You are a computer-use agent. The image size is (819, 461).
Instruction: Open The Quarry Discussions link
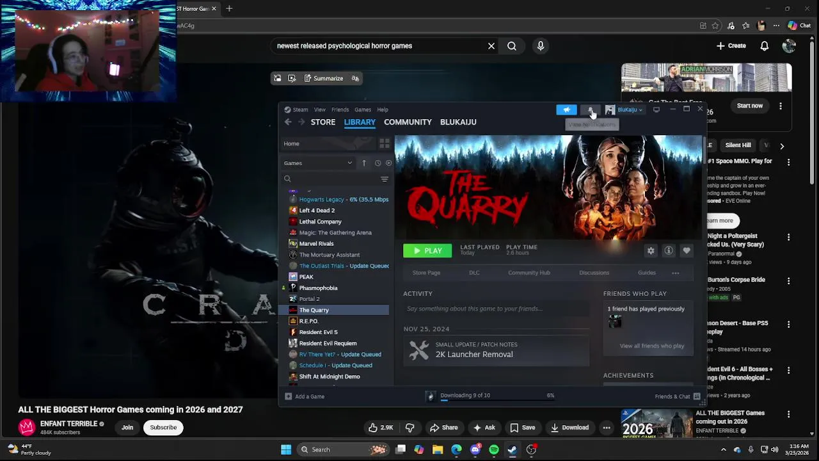[594, 273]
